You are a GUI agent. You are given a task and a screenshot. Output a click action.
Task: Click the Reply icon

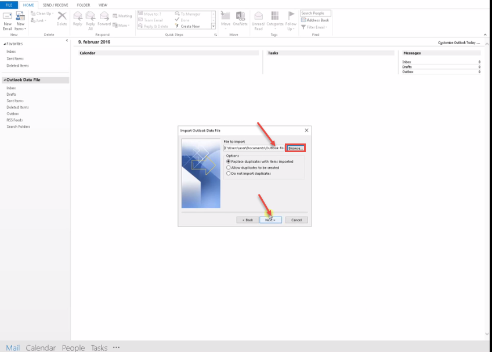pyautogui.click(x=78, y=16)
